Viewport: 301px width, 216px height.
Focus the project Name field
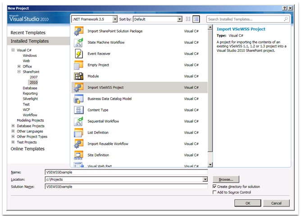[126, 172]
